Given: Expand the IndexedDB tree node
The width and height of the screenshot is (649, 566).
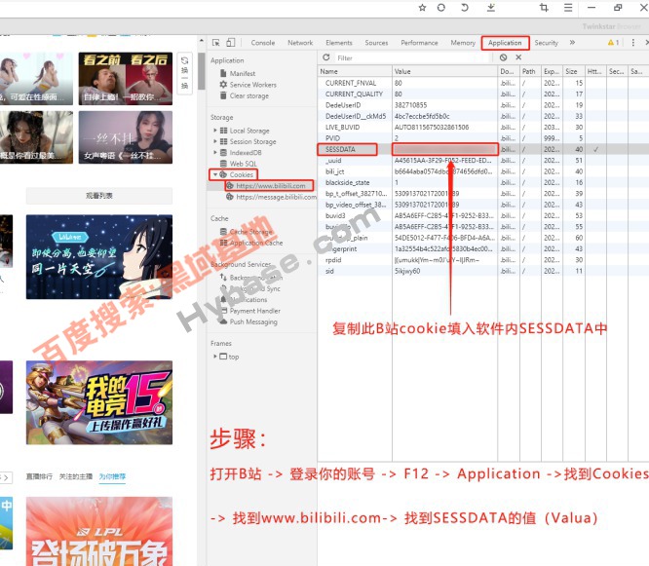Looking at the screenshot, I should 215,152.
